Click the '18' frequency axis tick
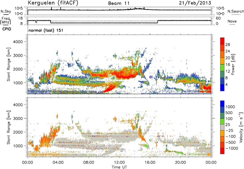Image resolution: width=244 pixels, height=169 pixels. coord(20,18)
